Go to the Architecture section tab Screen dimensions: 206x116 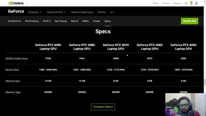[x=14, y=21]
